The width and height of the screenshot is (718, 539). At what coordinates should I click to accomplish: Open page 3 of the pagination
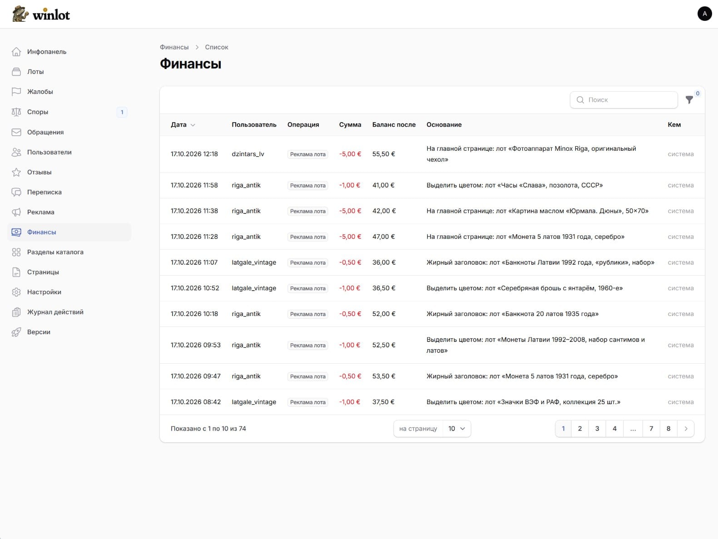coord(597,429)
